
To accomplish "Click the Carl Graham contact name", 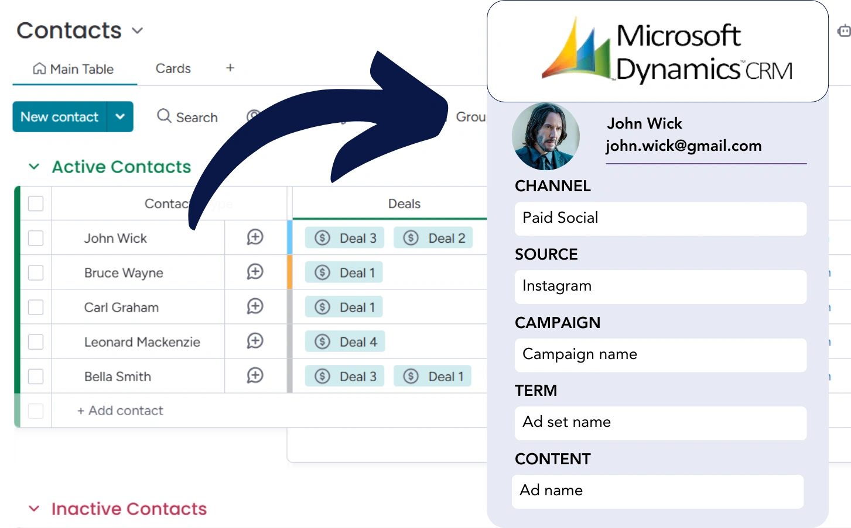I will coord(121,307).
